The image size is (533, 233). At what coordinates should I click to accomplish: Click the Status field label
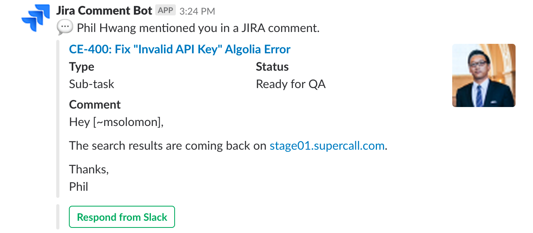click(x=272, y=67)
